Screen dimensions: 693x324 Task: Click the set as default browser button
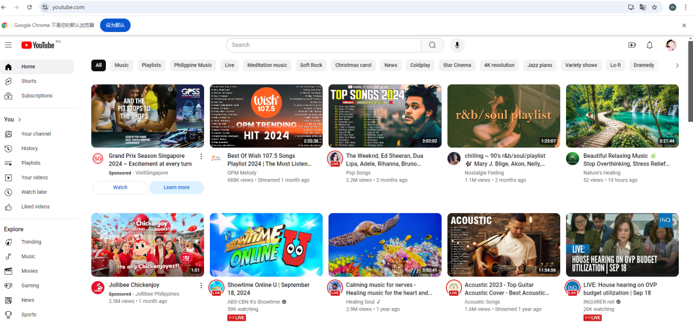(x=116, y=26)
